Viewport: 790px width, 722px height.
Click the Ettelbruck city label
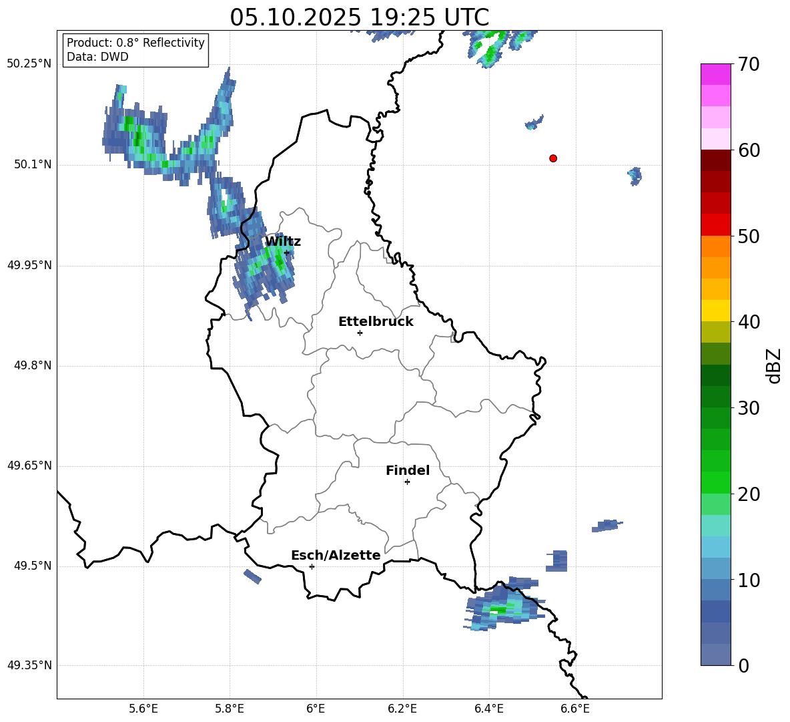[x=375, y=322]
